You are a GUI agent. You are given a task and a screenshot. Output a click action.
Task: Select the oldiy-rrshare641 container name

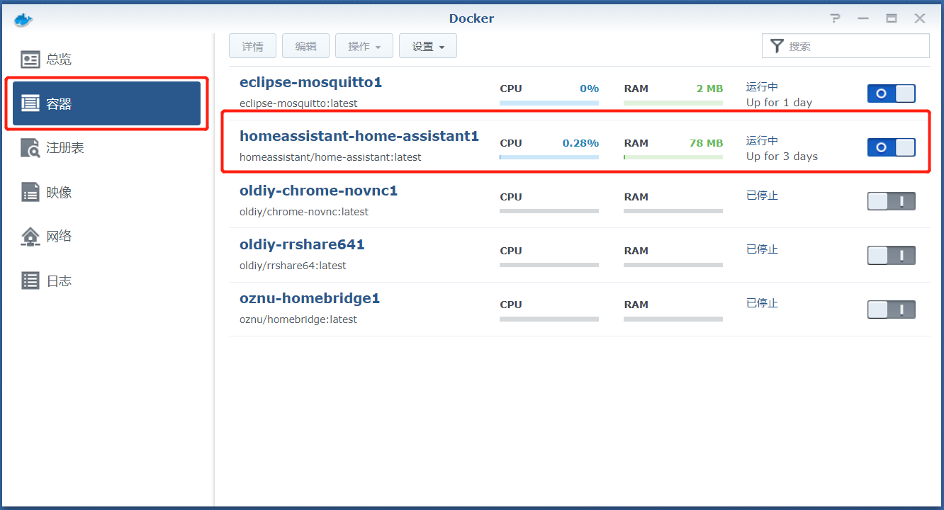pos(302,244)
